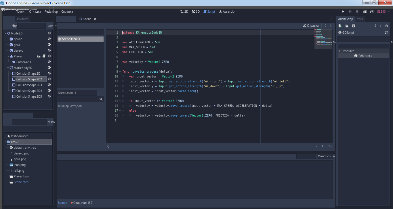This screenshot has width=393, height=209.
Task: Play a custom scene from the toolbar
Action: (372, 11)
